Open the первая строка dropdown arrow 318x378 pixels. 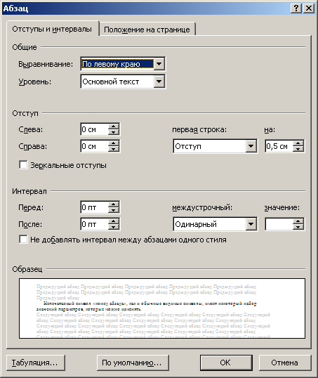click(251, 146)
